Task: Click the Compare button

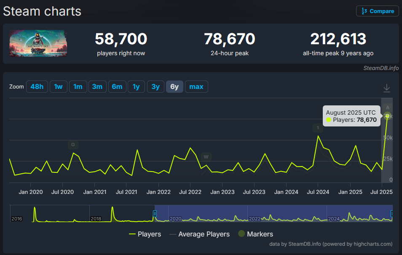Action: click(x=378, y=11)
